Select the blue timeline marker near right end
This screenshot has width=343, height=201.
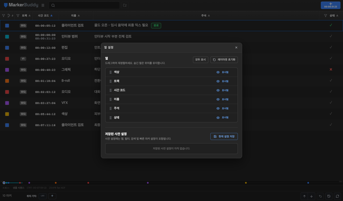tap(308, 183)
